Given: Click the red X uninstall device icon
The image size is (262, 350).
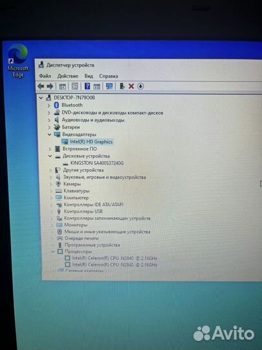Looking at the screenshot, I should pos(131,86).
